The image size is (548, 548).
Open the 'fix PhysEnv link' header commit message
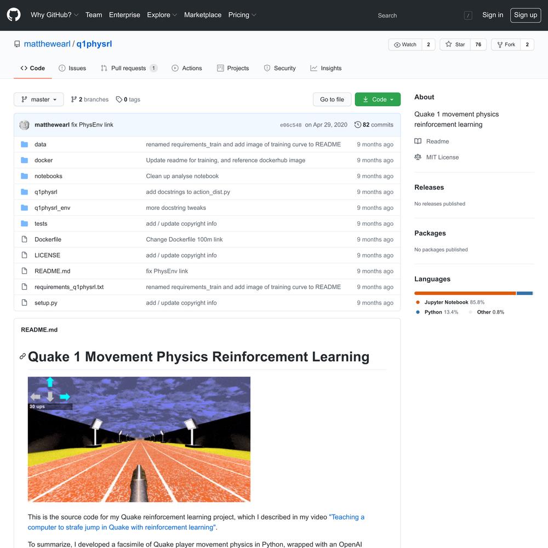coord(92,125)
